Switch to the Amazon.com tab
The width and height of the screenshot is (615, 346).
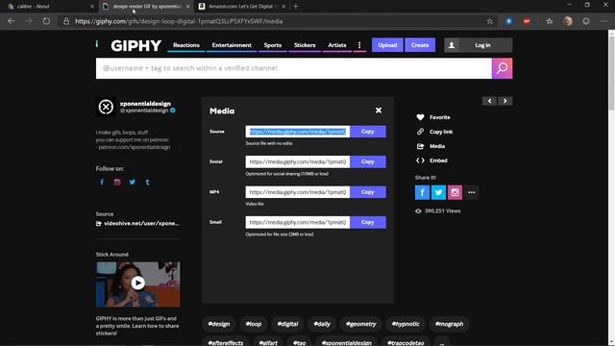point(242,7)
